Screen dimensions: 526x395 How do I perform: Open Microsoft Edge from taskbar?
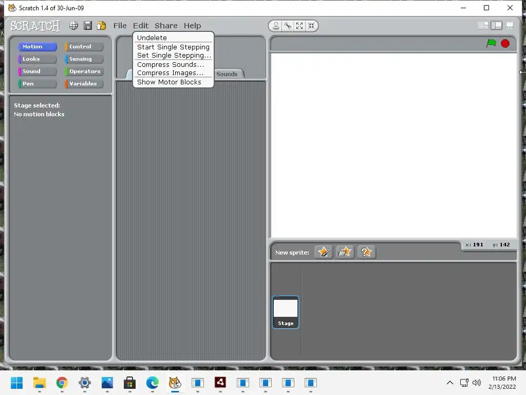pyautogui.click(x=152, y=383)
